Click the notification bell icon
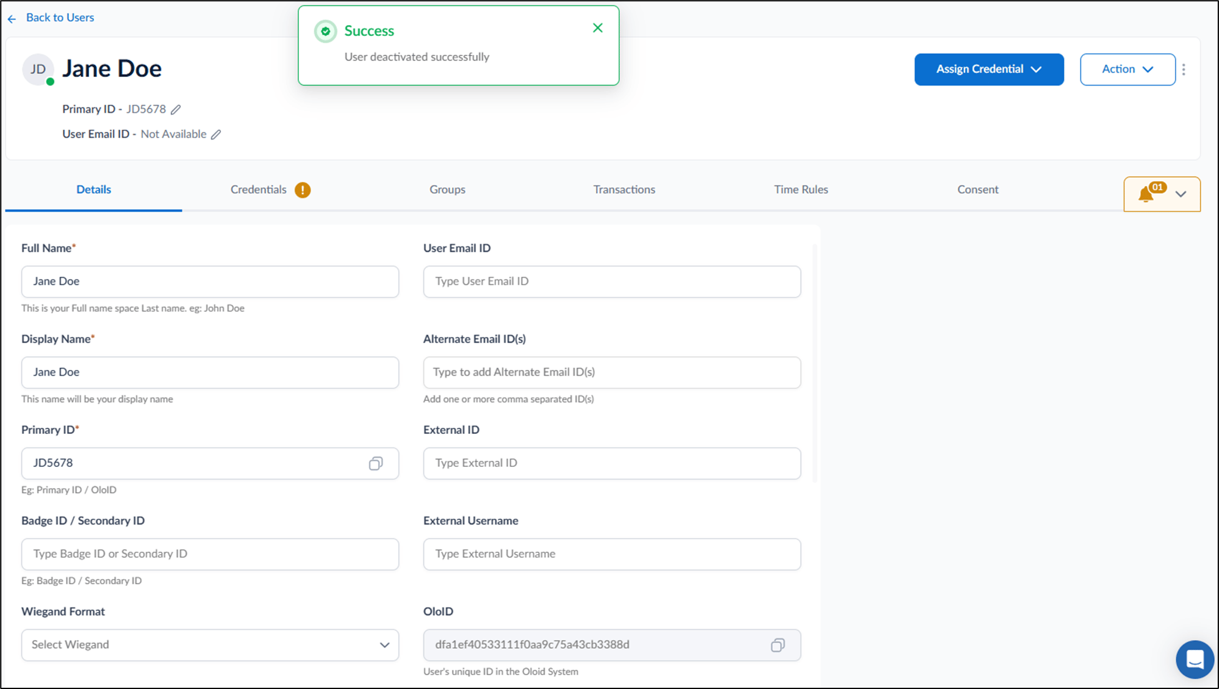Image resolution: width=1219 pixels, height=689 pixels. tap(1146, 195)
